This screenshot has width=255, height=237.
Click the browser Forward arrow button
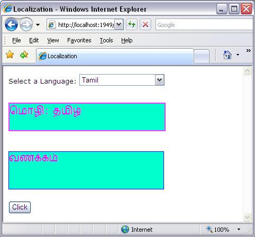click(26, 24)
